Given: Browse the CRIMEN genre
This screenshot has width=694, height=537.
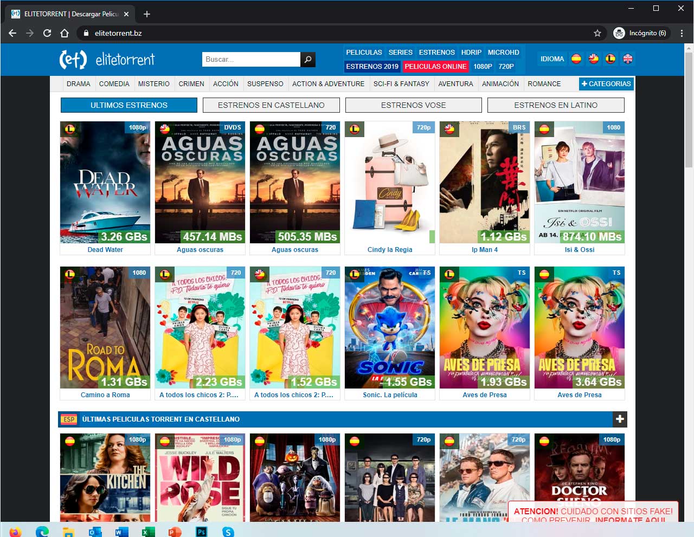Looking at the screenshot, I should pyautogui.click(x=191, y=84).
